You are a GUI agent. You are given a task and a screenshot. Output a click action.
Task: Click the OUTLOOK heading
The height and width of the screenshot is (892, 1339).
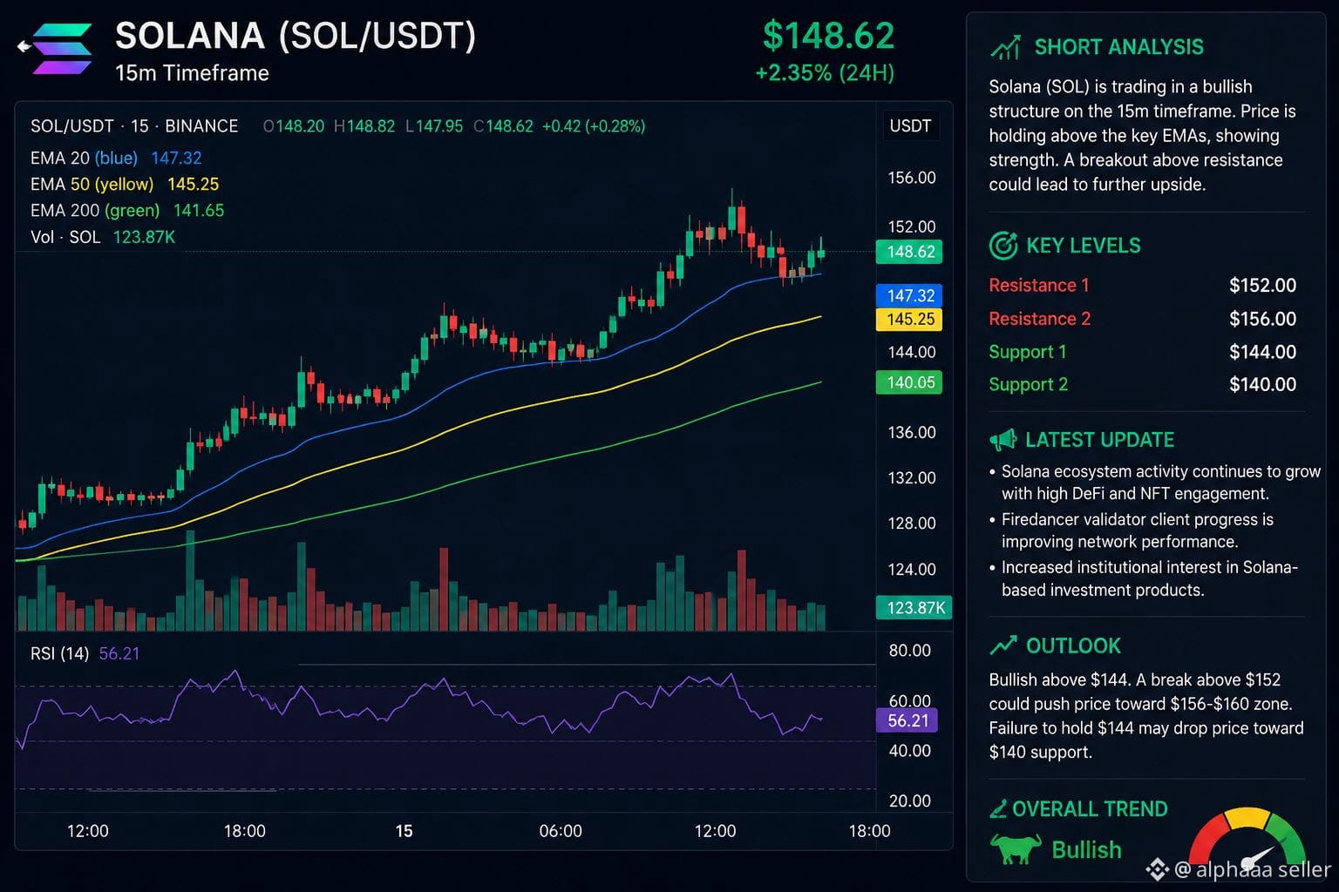click(1073, 645)
